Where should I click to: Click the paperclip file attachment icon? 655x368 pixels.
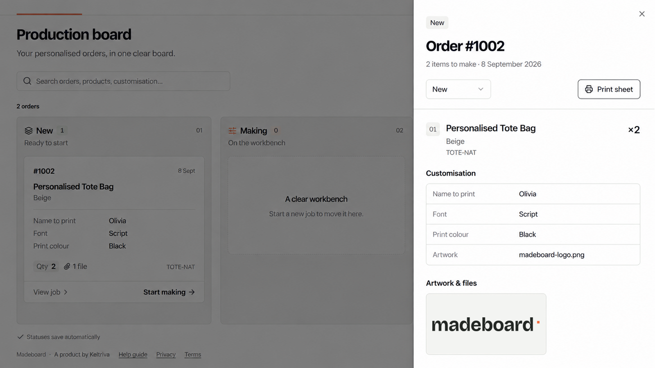[67, 266]
